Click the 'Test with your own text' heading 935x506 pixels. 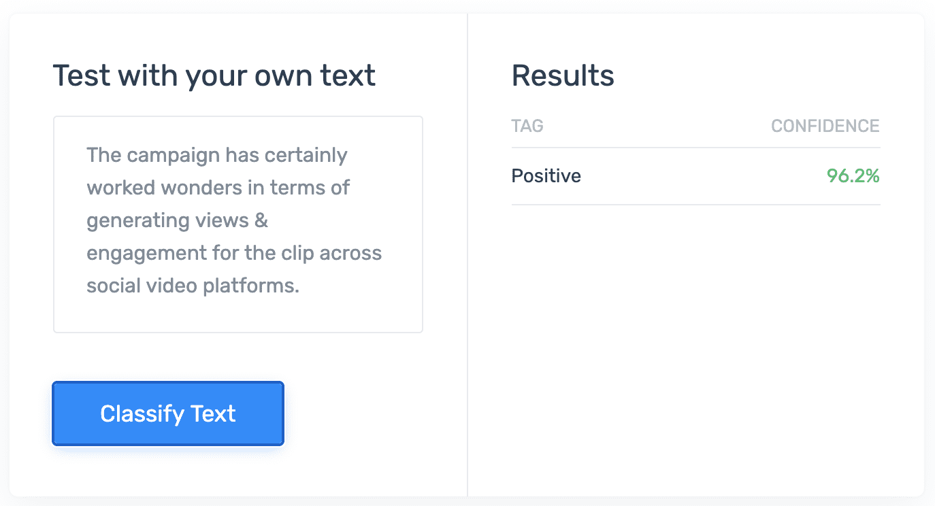coord(214,75)
